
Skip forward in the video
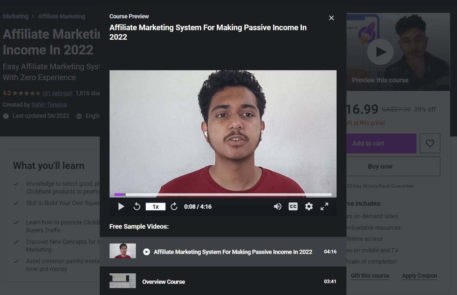click(x=174, y=206)
